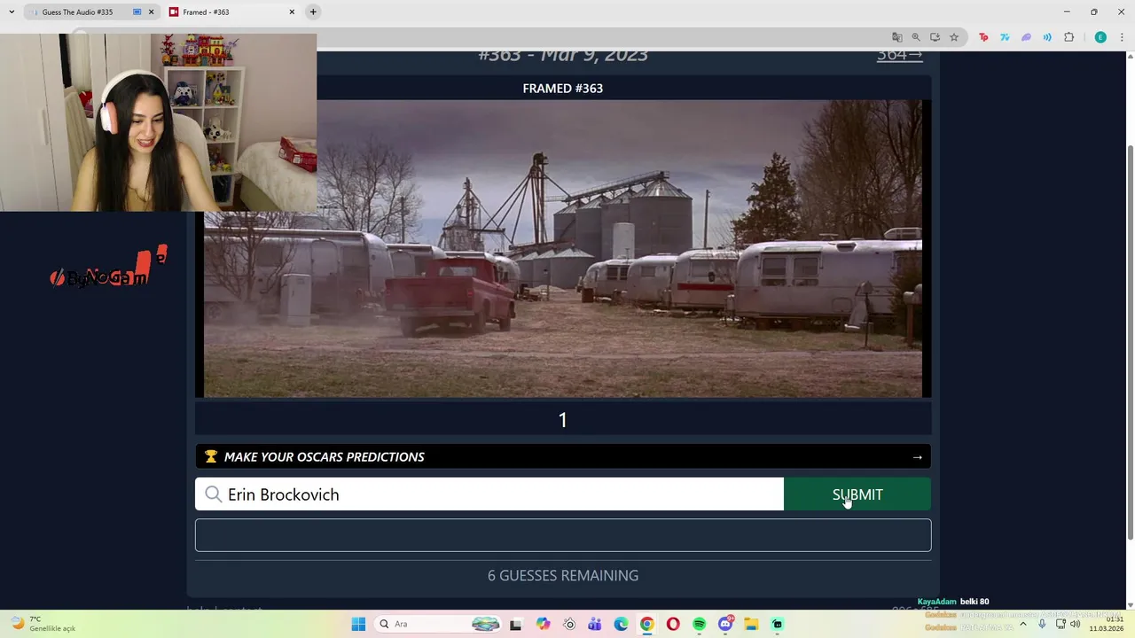
Task: Click the microphone tray icon
Action: point(1042,624)
